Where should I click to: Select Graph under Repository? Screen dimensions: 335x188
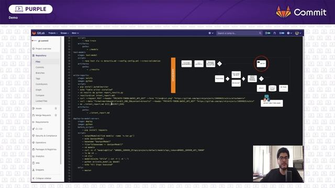click(x=38, y=90)
